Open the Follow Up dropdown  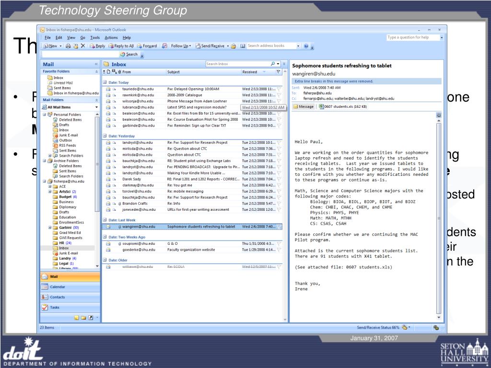click(181, 46)
